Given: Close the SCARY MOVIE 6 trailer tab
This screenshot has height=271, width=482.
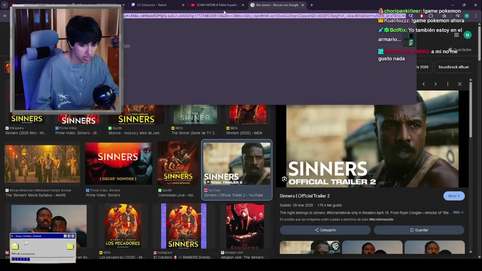Looking at the screenshot, I should [x=243, y=5].
